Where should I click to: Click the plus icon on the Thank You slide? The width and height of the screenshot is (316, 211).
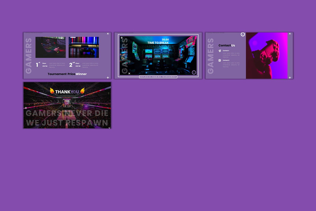26,108
